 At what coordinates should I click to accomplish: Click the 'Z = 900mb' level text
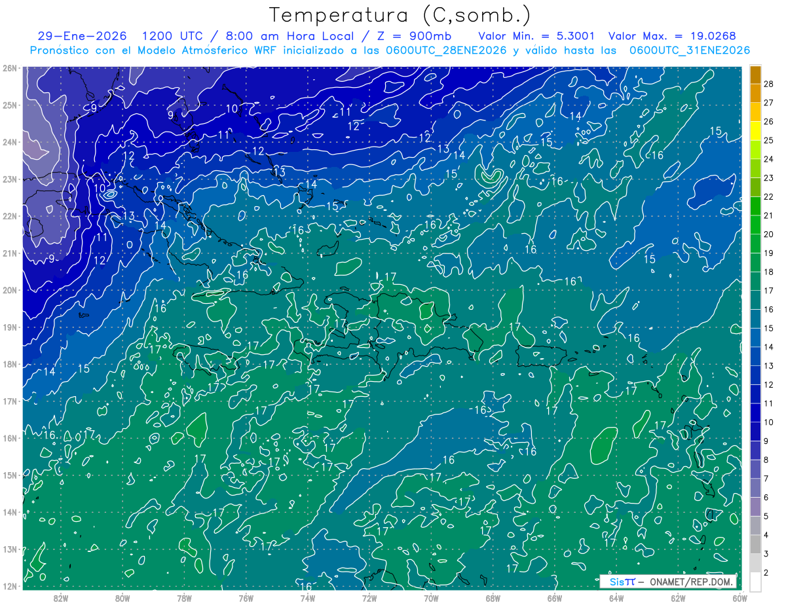[412, 36]
